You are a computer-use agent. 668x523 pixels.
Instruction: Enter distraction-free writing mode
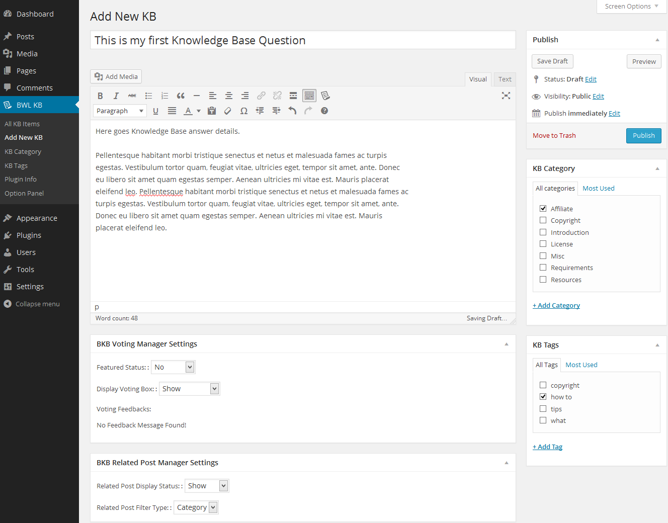(506, 96)
